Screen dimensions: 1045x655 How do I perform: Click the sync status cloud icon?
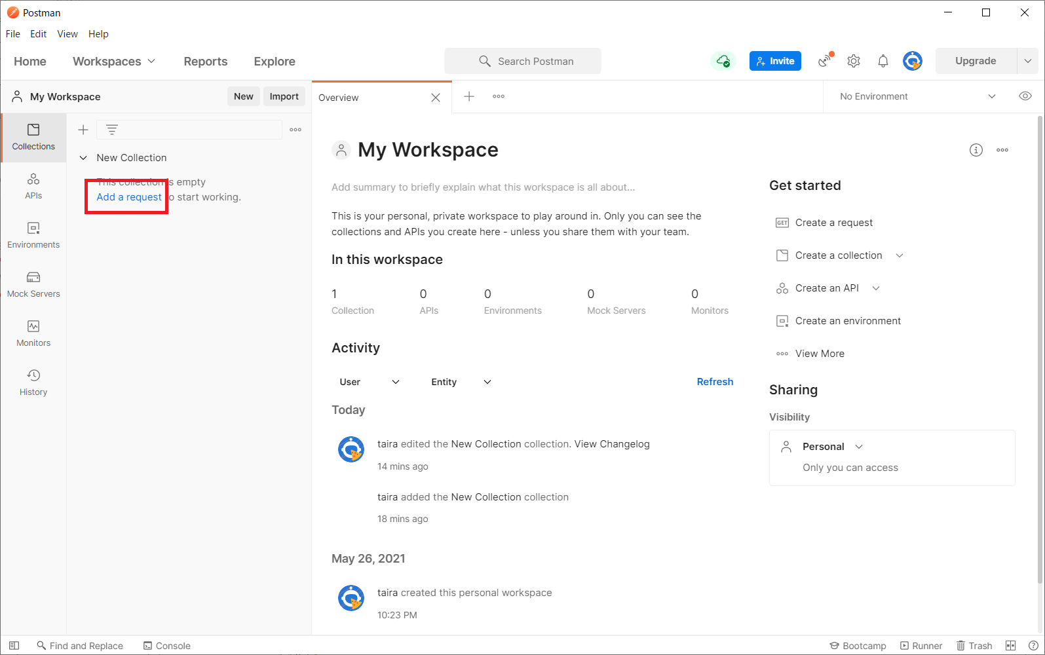tap(723, 61)
